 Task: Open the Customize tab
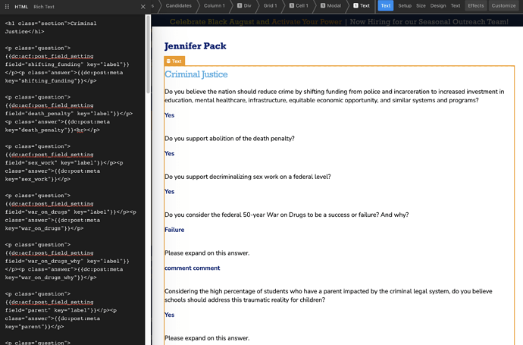point(503,6)
